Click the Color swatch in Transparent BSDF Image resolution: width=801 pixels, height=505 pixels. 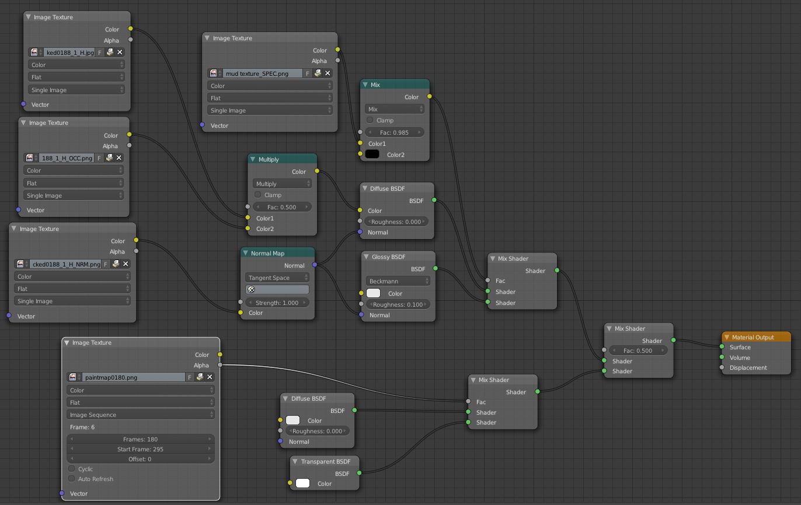pyautogui.click(x=302, y=483)
